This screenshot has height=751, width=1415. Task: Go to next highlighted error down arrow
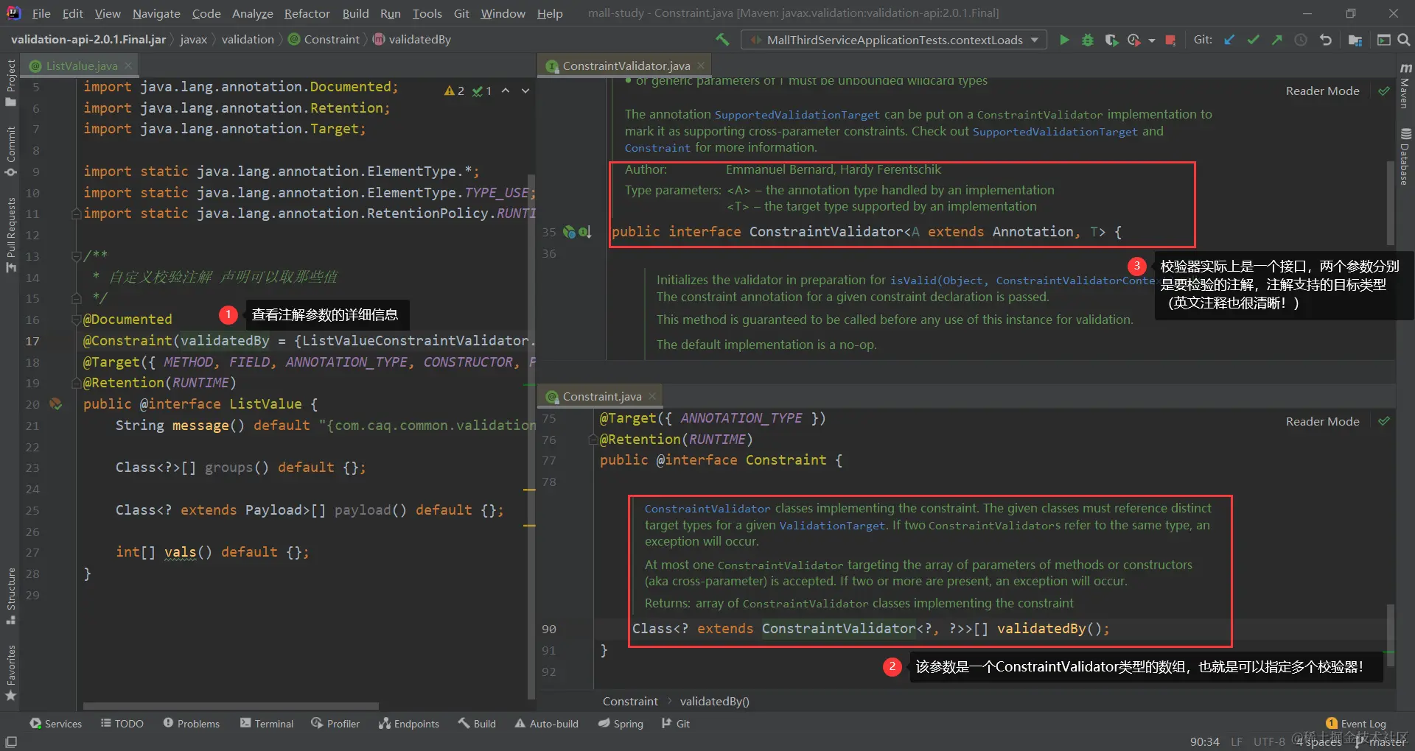point(525,91)
